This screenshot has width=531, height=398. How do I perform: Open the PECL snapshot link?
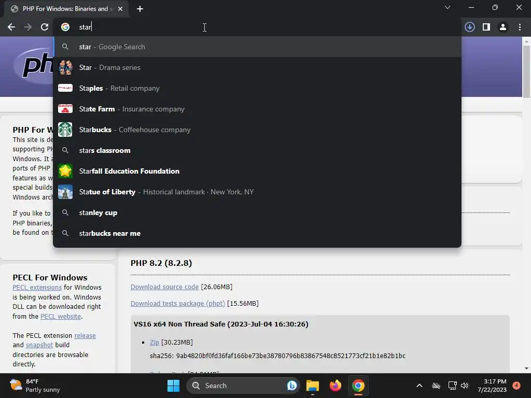pos(39,345)
